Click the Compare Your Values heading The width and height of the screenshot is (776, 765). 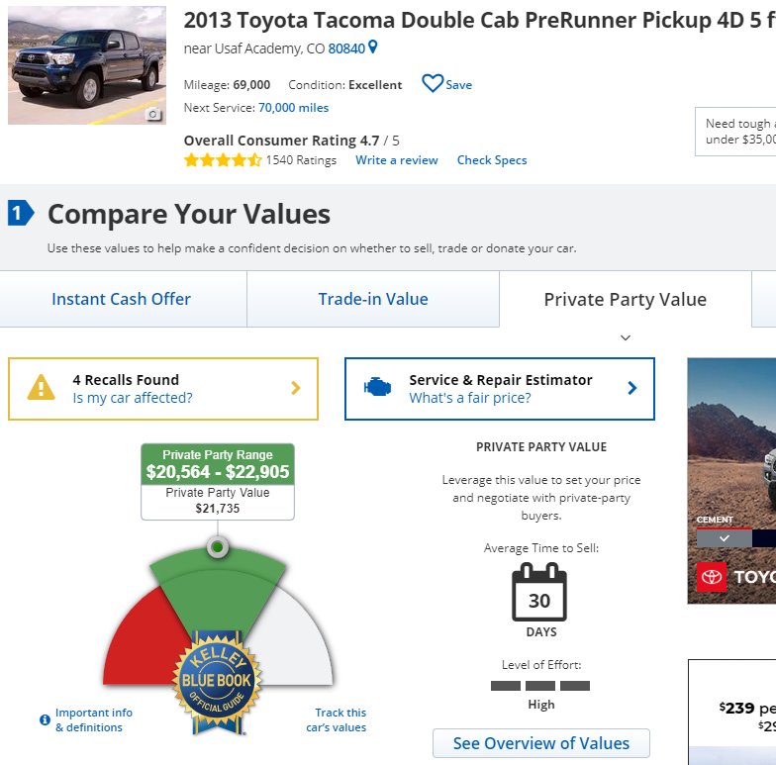click(x=189, y=214)
